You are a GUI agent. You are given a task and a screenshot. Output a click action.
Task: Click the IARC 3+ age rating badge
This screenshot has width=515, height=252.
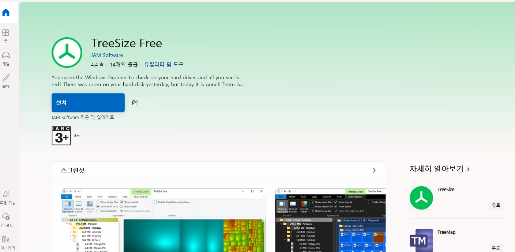coord(61,135)
